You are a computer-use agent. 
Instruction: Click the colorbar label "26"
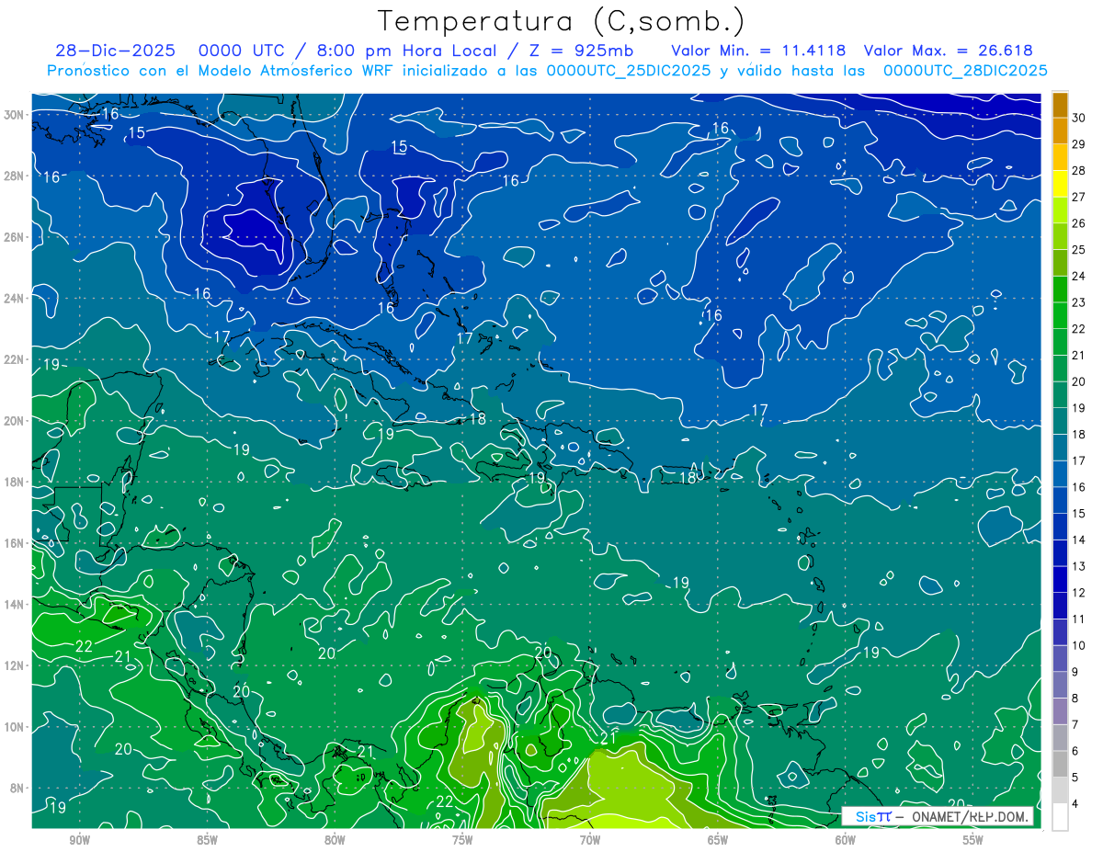pos(1079,223)
